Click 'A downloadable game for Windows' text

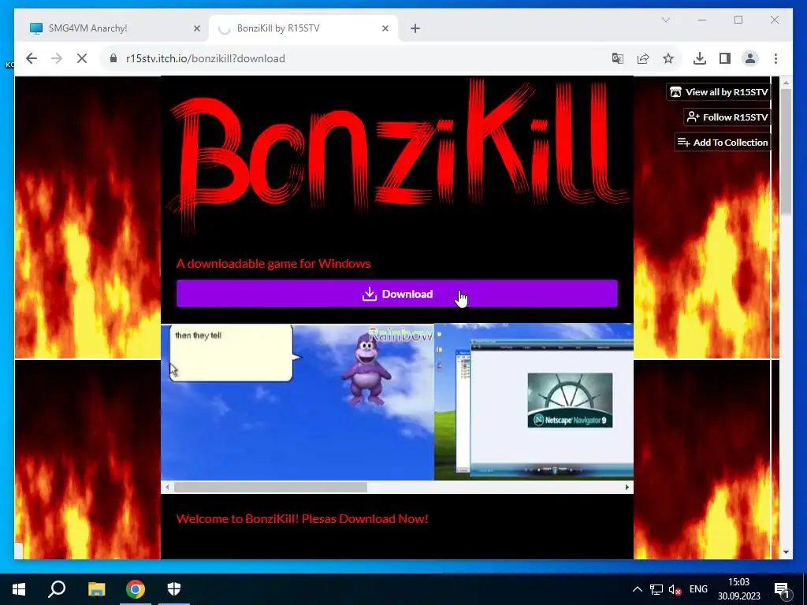(x=273, y=263)
